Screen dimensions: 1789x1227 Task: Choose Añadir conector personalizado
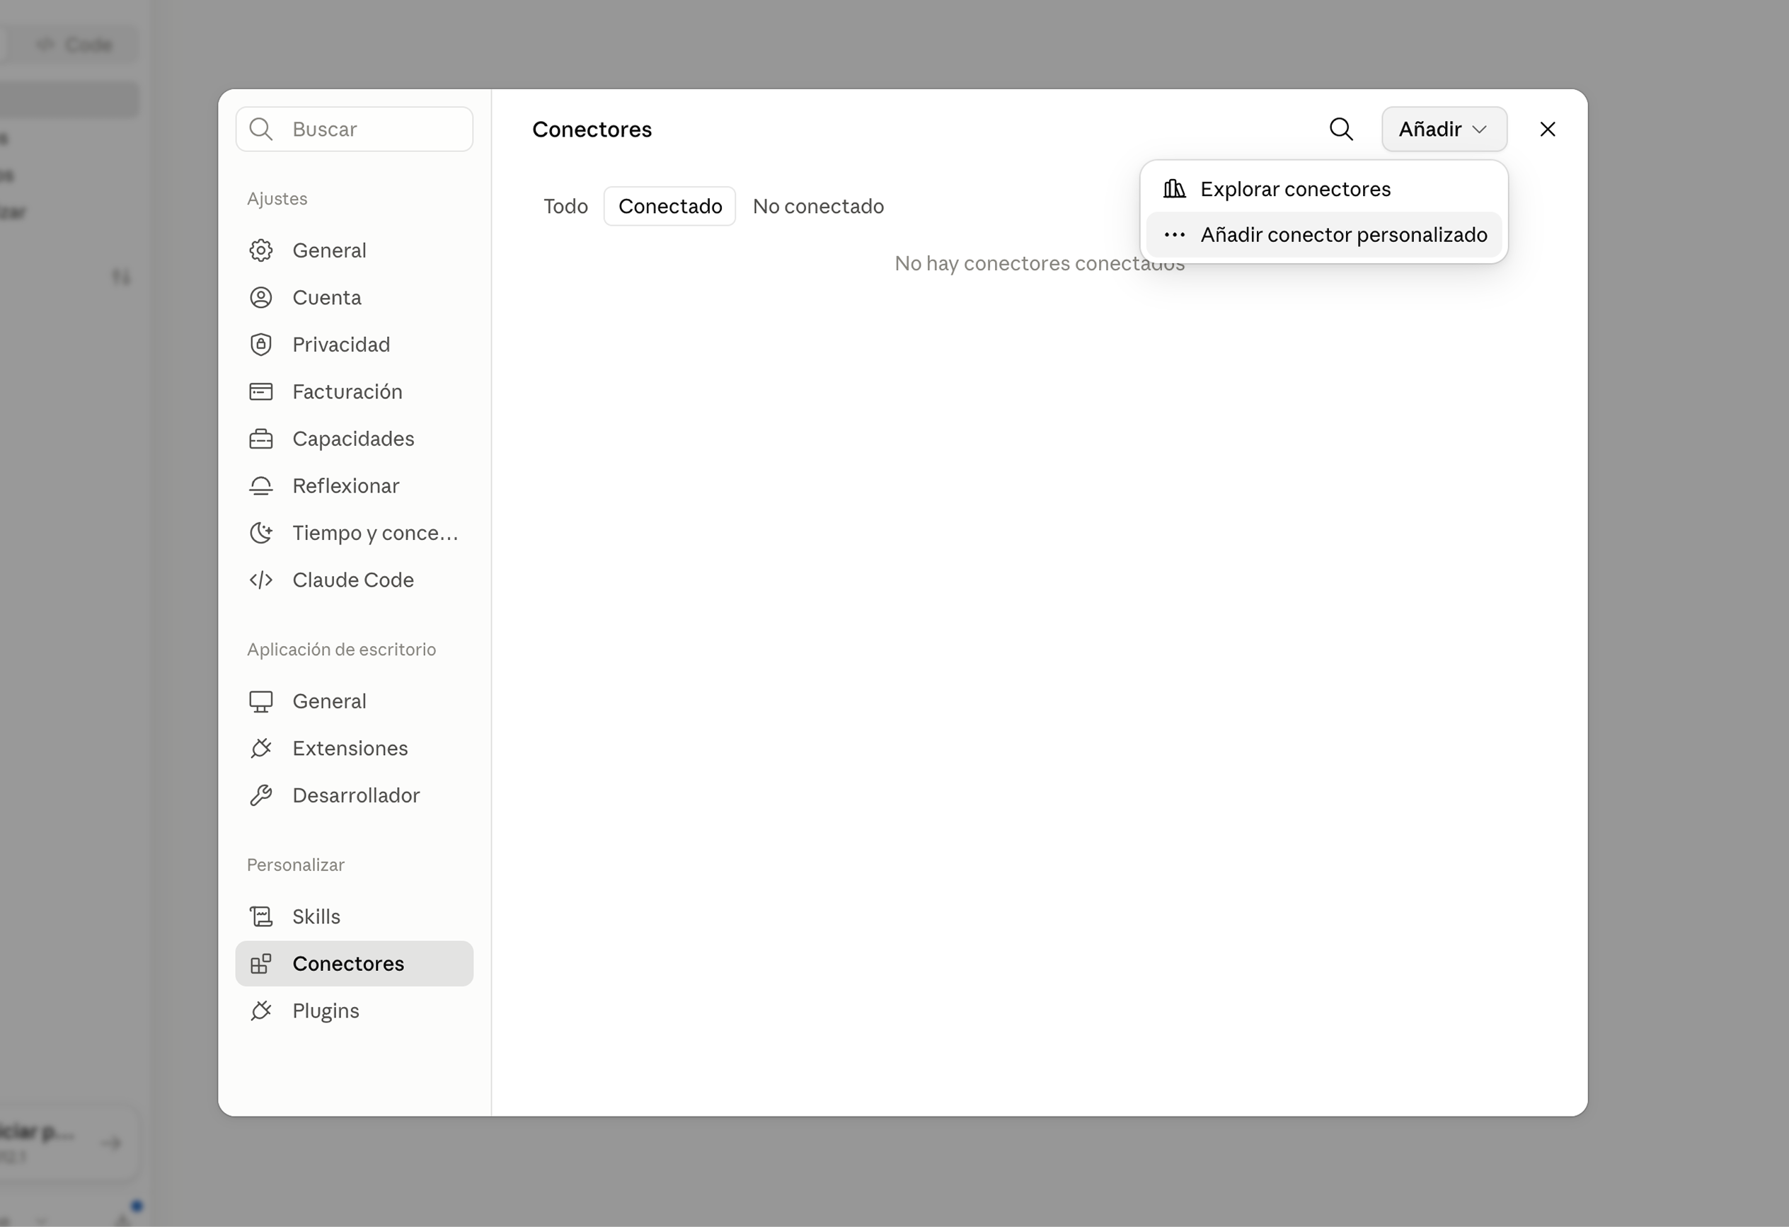(1323, 235)
